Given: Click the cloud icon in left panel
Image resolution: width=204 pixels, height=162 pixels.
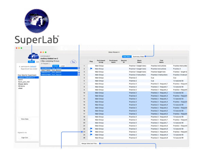Looking at the screenshot, I should (x=31, y=56).
